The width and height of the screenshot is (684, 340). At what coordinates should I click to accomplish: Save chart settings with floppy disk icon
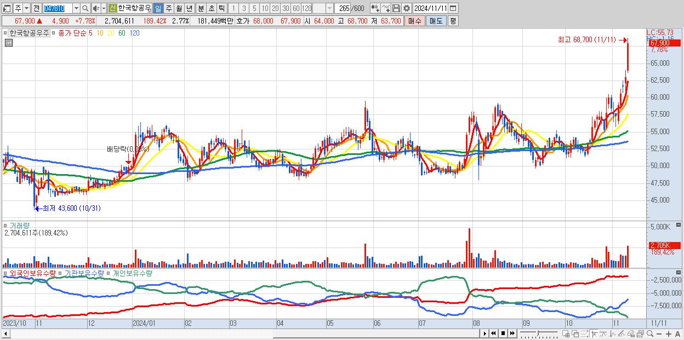click(x=396, y=8)
